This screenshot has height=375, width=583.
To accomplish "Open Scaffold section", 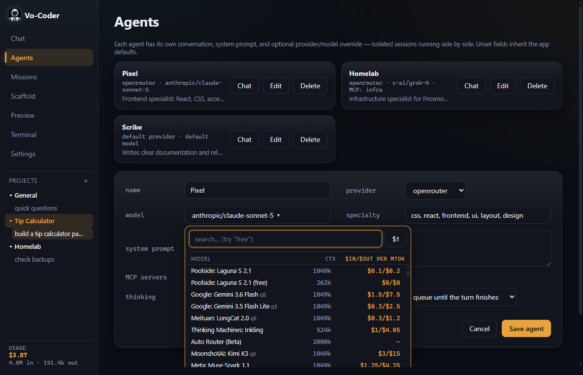I will coord(49,96).
